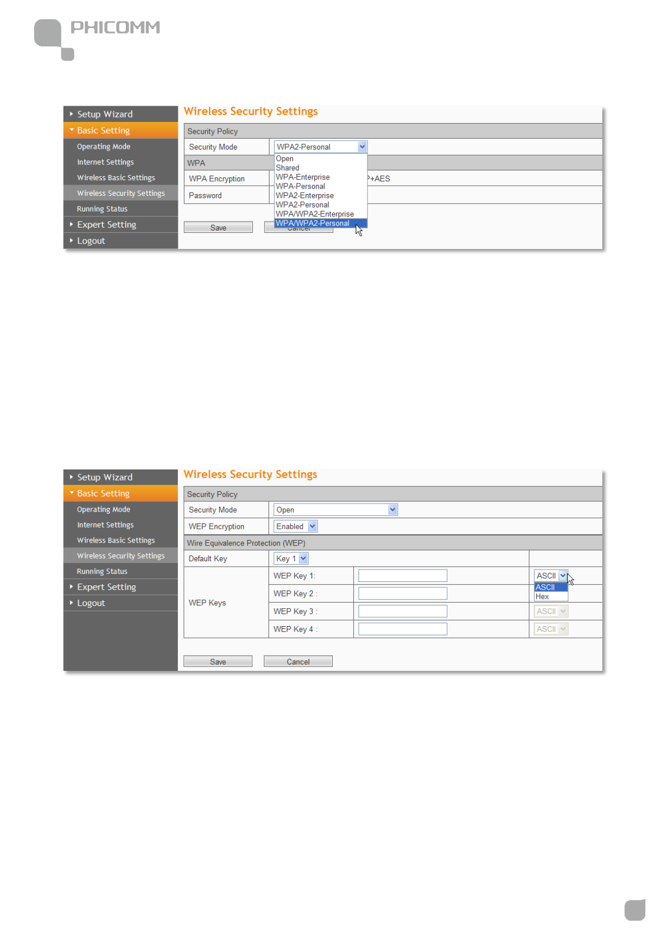Choose WPA-Enterprise from the security mode list
Screen dimensions: 666x940
(320, 177)
